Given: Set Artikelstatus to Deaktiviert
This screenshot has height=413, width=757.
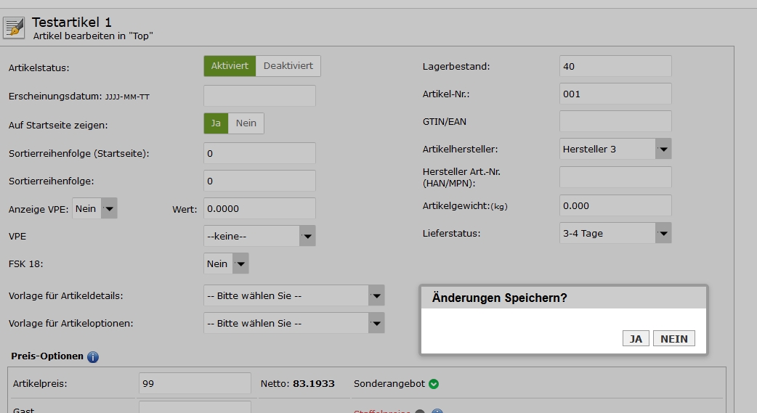Looking at the screenshot, I should pyautogui.click(x=288, y=66).
